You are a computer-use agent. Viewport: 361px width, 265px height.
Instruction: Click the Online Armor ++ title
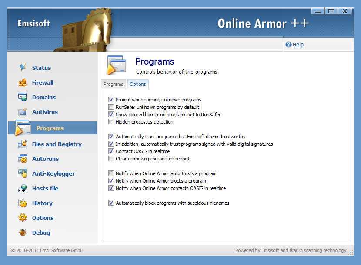coord(263,23)
